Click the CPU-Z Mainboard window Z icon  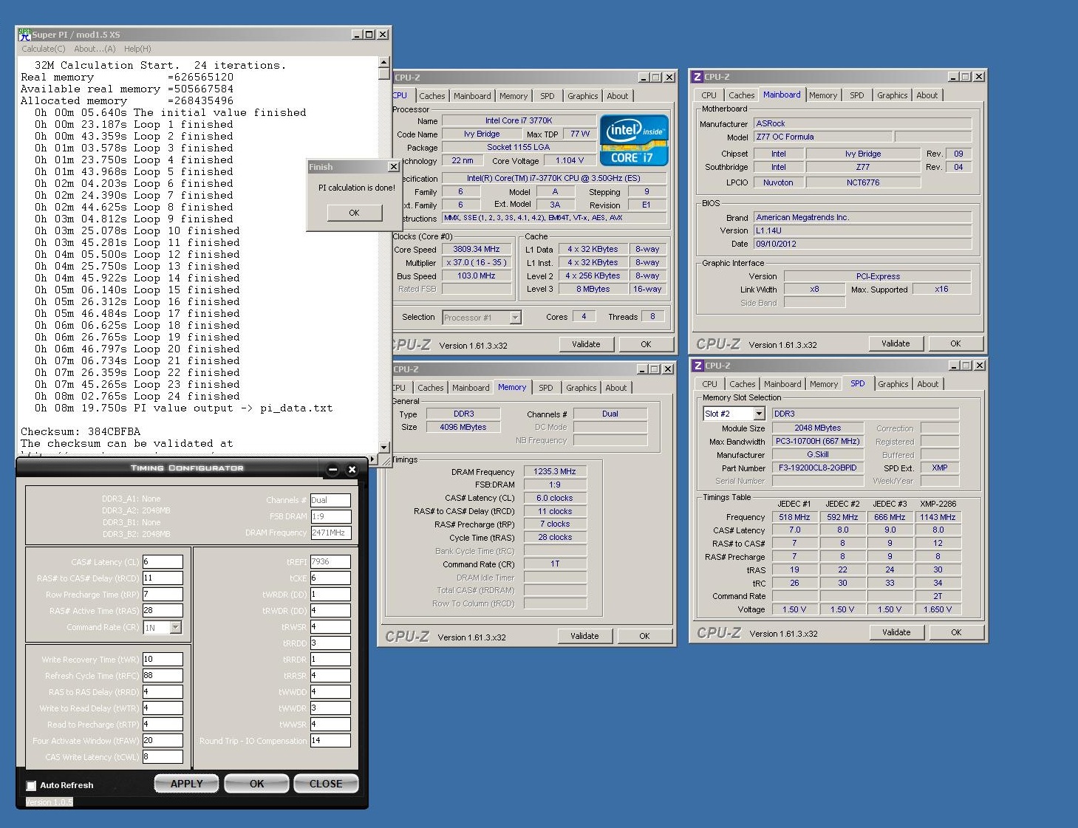[x=697, y=77]
